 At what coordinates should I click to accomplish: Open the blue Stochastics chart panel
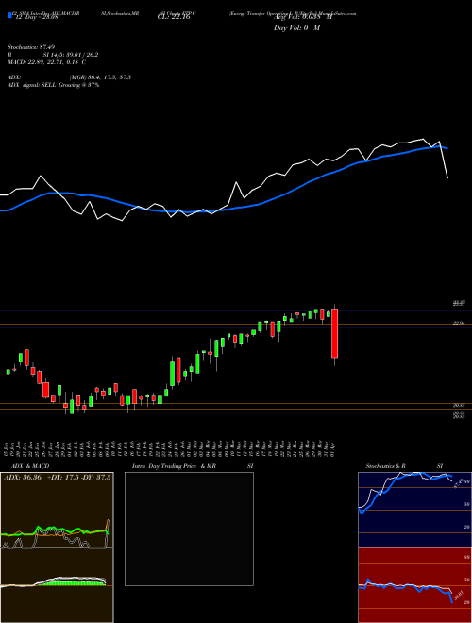tap(414, 510)
